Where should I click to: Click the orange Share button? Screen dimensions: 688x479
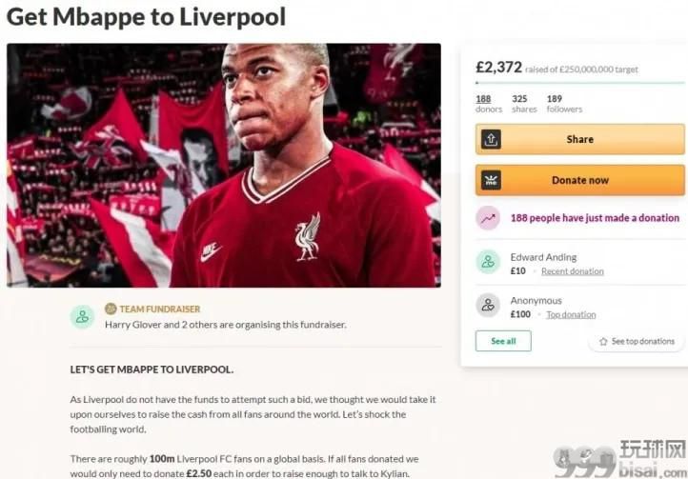(579, 139)
